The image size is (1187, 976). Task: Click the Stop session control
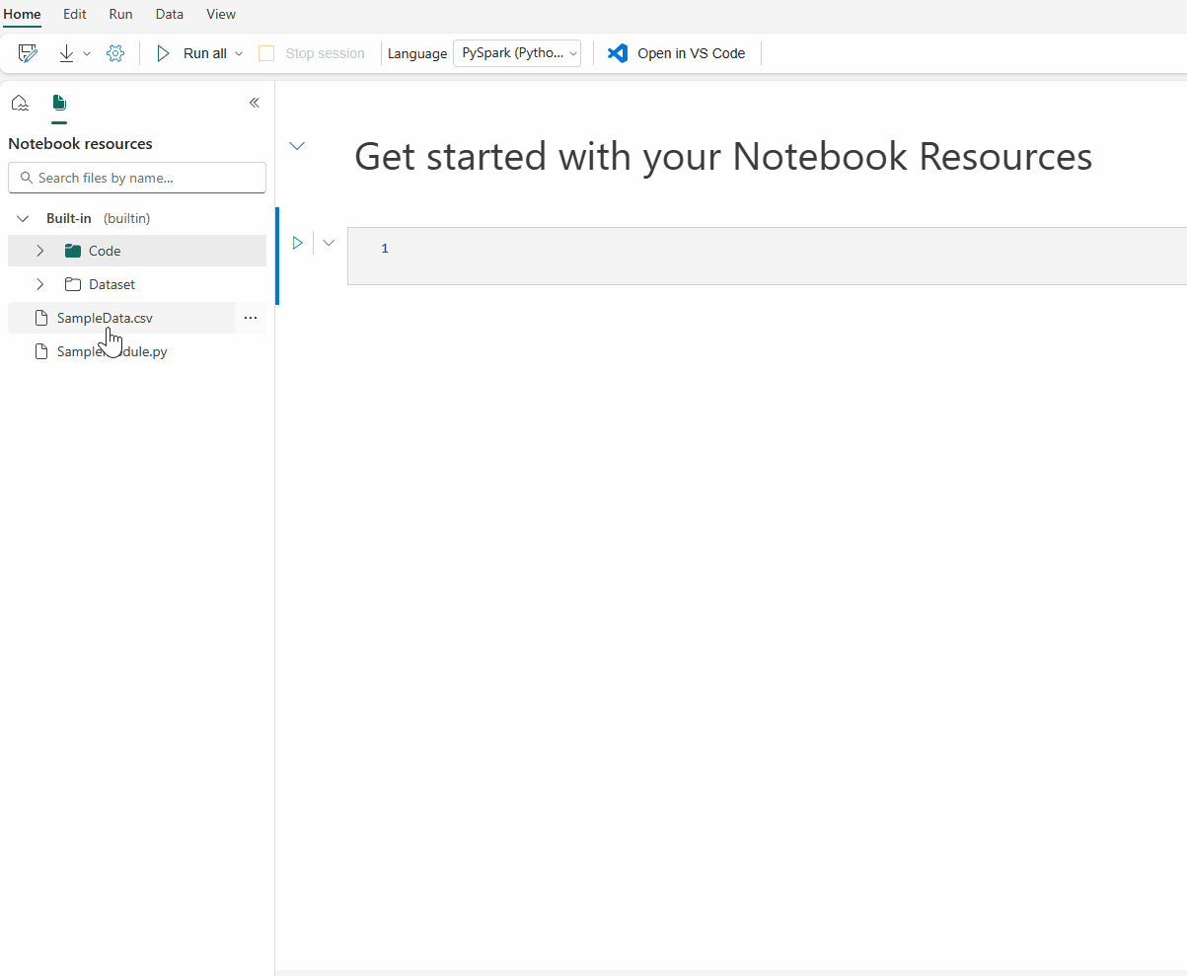point(312,53)
